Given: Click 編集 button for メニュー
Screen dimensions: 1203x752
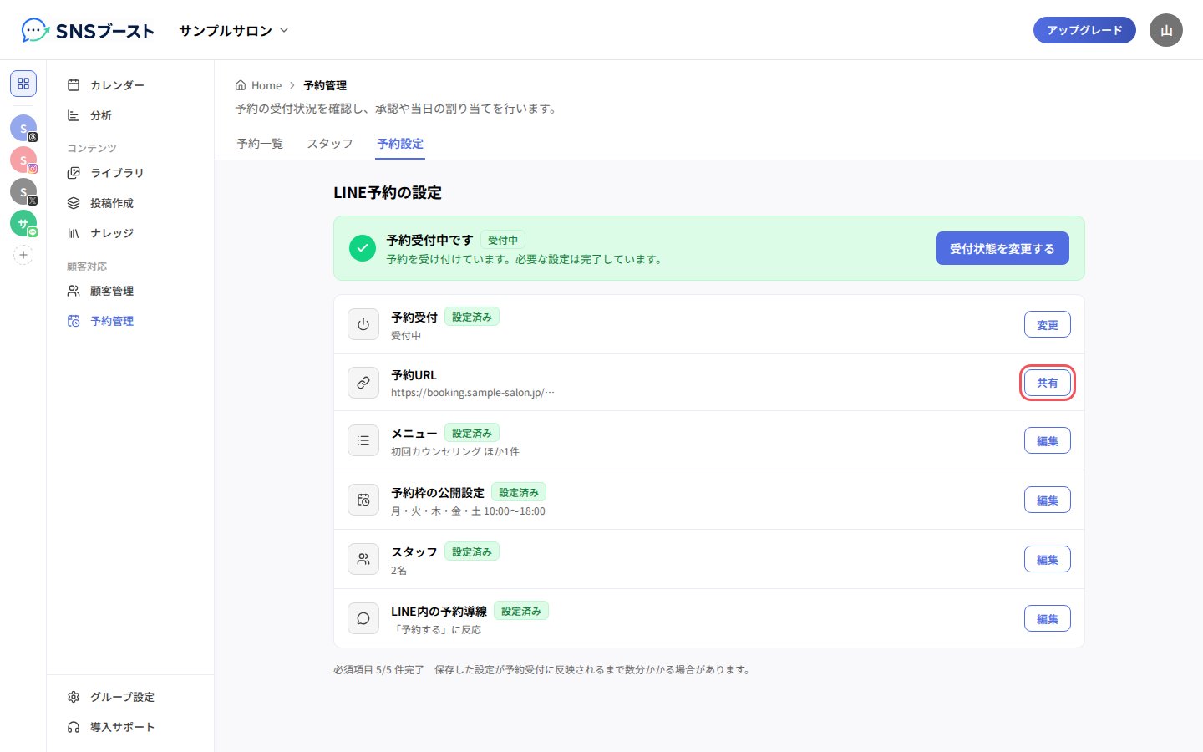Looking at the screenshot, I should (1048, 441).
